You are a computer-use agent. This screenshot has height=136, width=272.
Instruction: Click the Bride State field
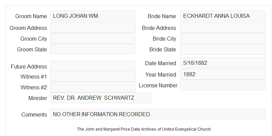223,49
